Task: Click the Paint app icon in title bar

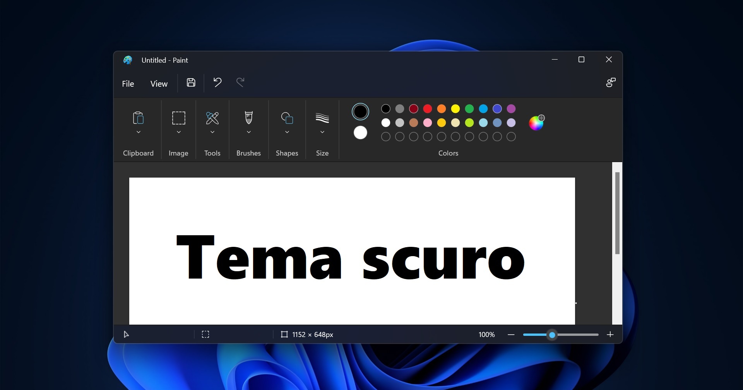Action: pyautogui.click(x=128, y=60)
